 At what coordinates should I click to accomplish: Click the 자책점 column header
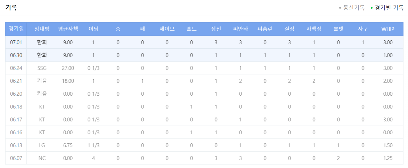pyautogui.click(x=314, y=29)
